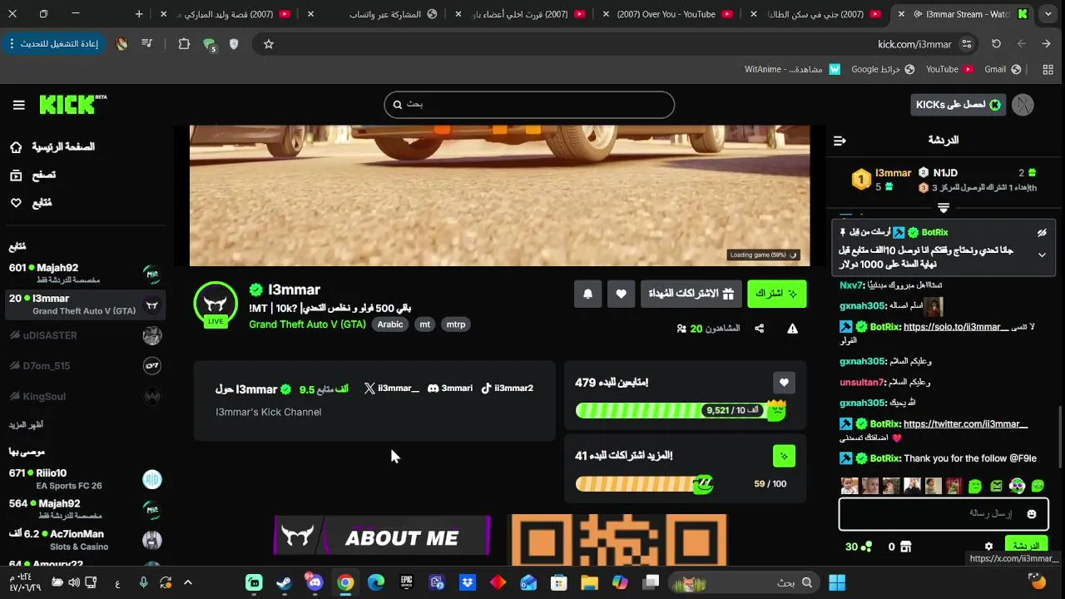Open Steam from the taskbar
This screenshot has width=1065, height=599.
[285, 583]
